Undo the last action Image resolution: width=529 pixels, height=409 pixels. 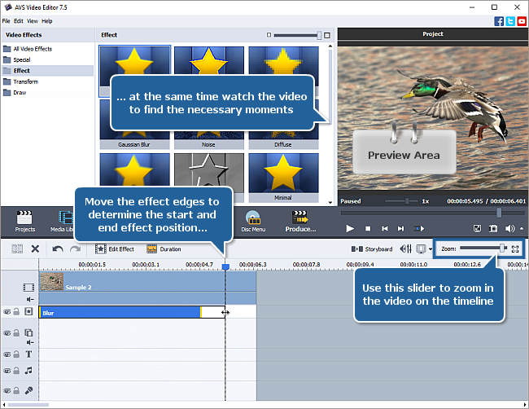58,249
